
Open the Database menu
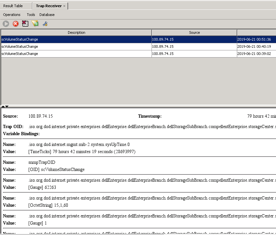[x=47, y=15]
